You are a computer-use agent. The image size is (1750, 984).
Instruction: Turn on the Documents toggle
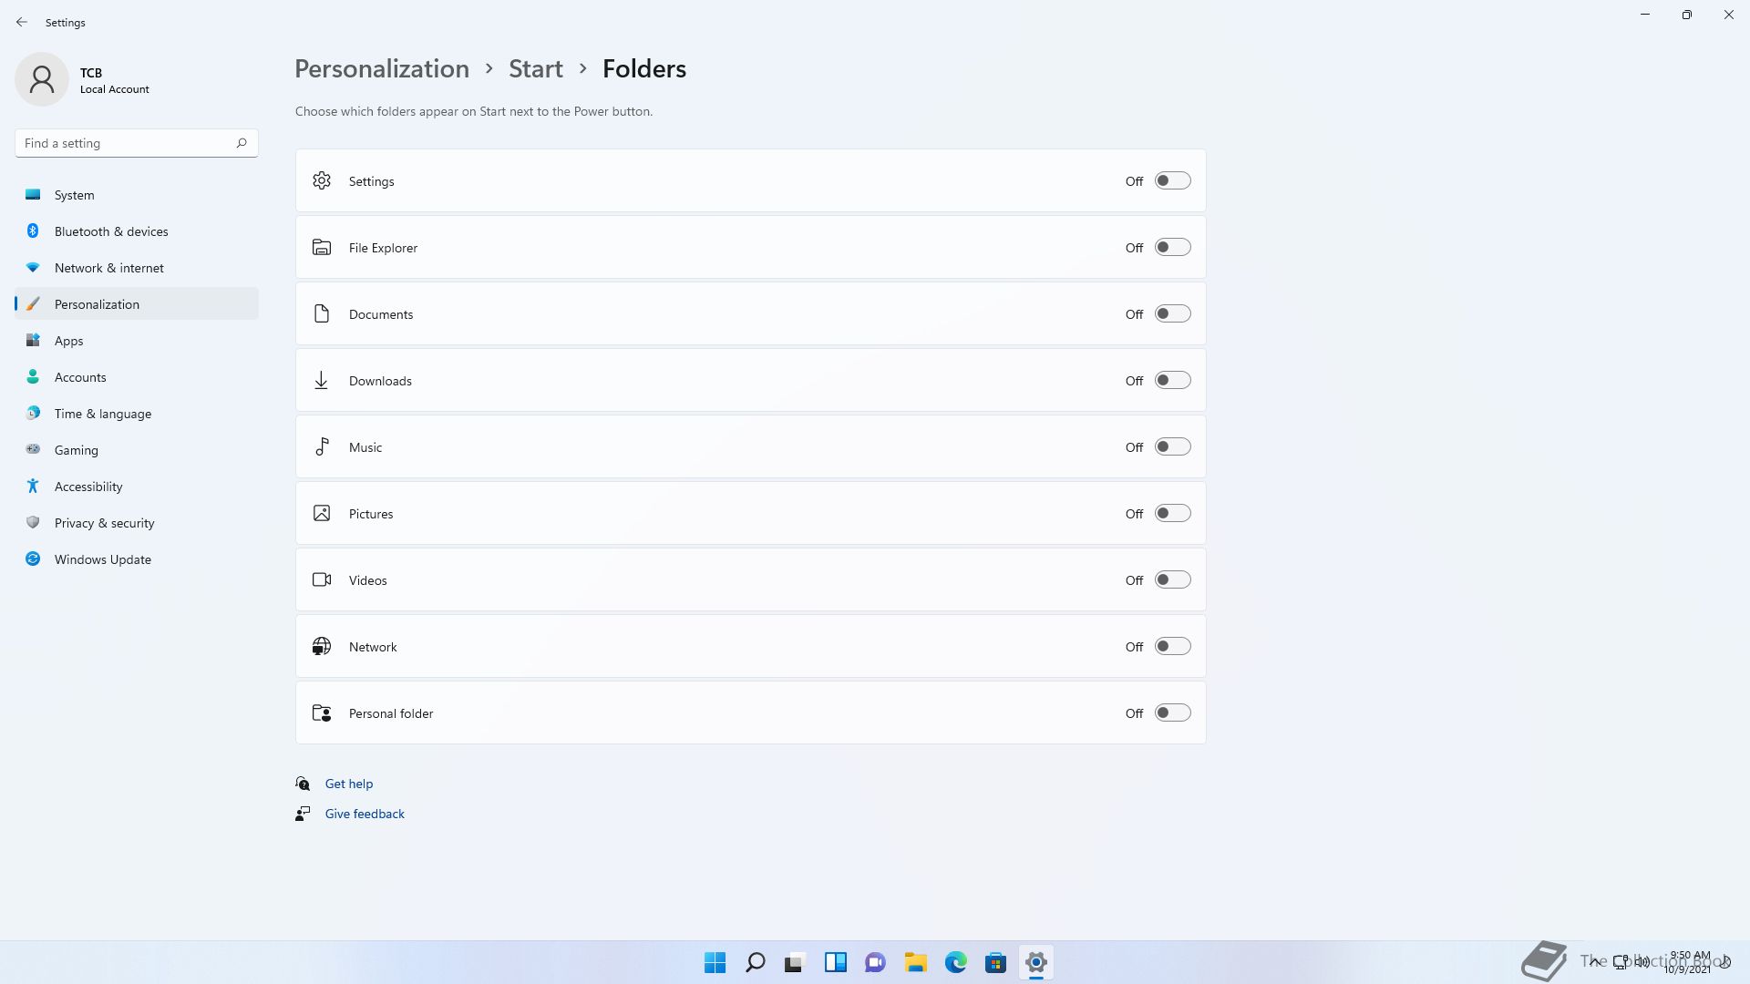click(1172, 313)
